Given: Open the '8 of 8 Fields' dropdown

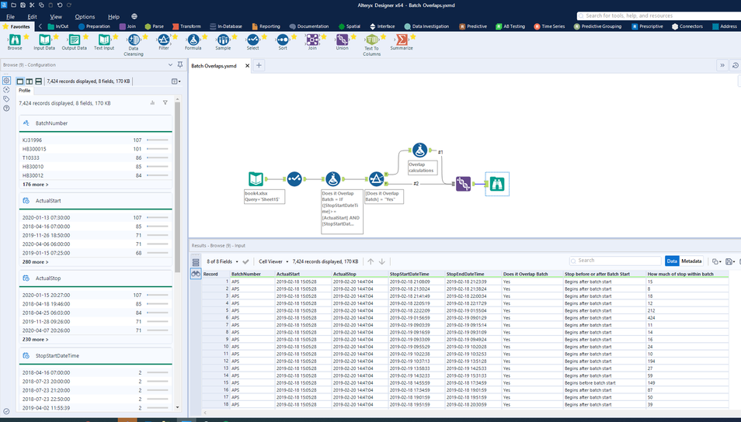Looking at the screenshot, I should point(222,261).
